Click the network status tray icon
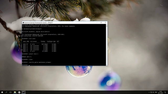 (151, 92)
